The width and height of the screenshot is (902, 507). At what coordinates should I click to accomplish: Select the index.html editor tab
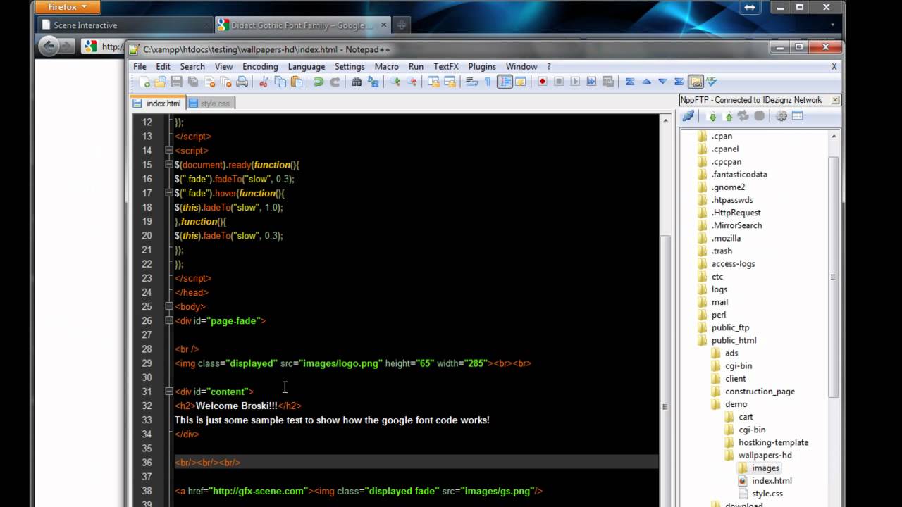coord(158,103)
